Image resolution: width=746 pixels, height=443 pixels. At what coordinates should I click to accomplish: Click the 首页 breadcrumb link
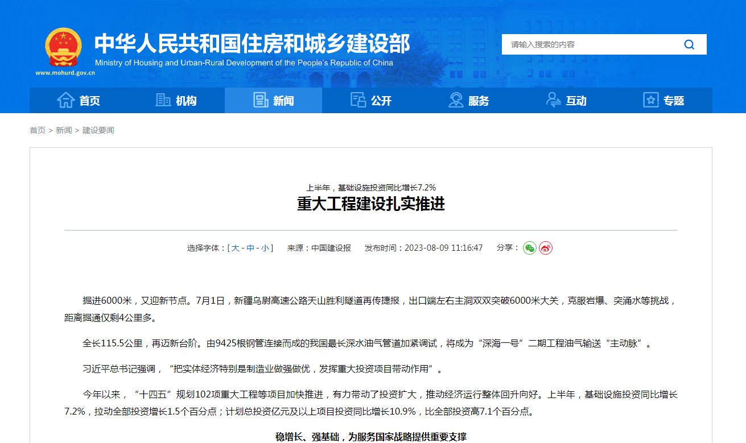[38, 130]
